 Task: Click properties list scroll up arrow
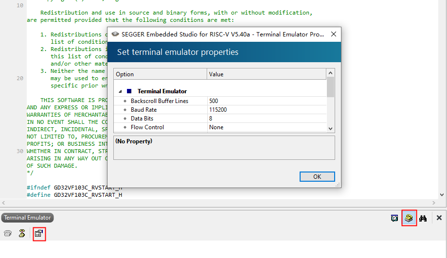point(330,73)
